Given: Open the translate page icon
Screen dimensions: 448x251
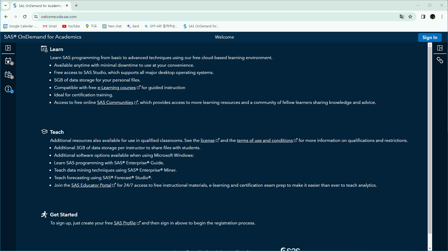Looking at the screenshot, I should point(402,17).
